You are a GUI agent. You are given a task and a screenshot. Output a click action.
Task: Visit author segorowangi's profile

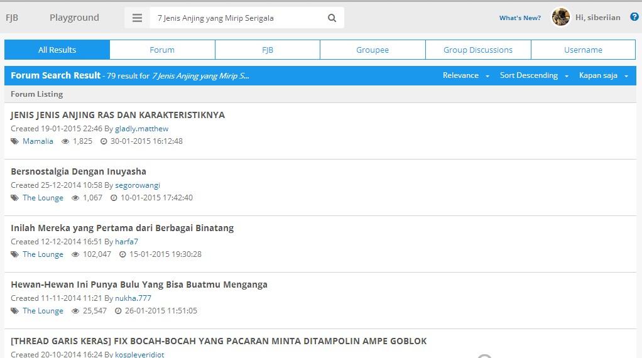(138, 185)
